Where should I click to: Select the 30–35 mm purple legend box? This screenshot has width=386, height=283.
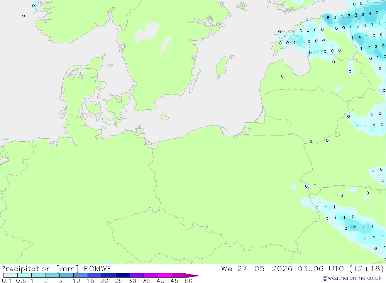[x=137, y=275]
